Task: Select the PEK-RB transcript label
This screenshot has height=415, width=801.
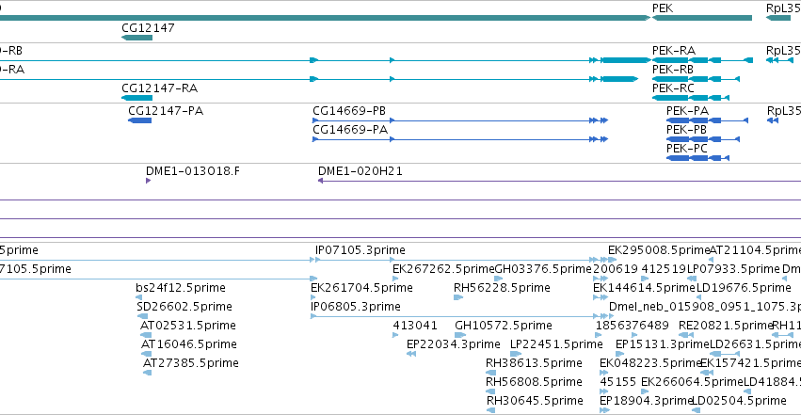Action: point(673,70)
